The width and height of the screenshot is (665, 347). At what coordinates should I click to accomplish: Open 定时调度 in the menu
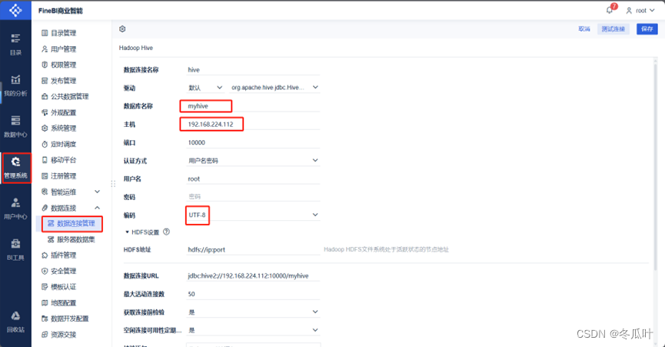point(59,144)
